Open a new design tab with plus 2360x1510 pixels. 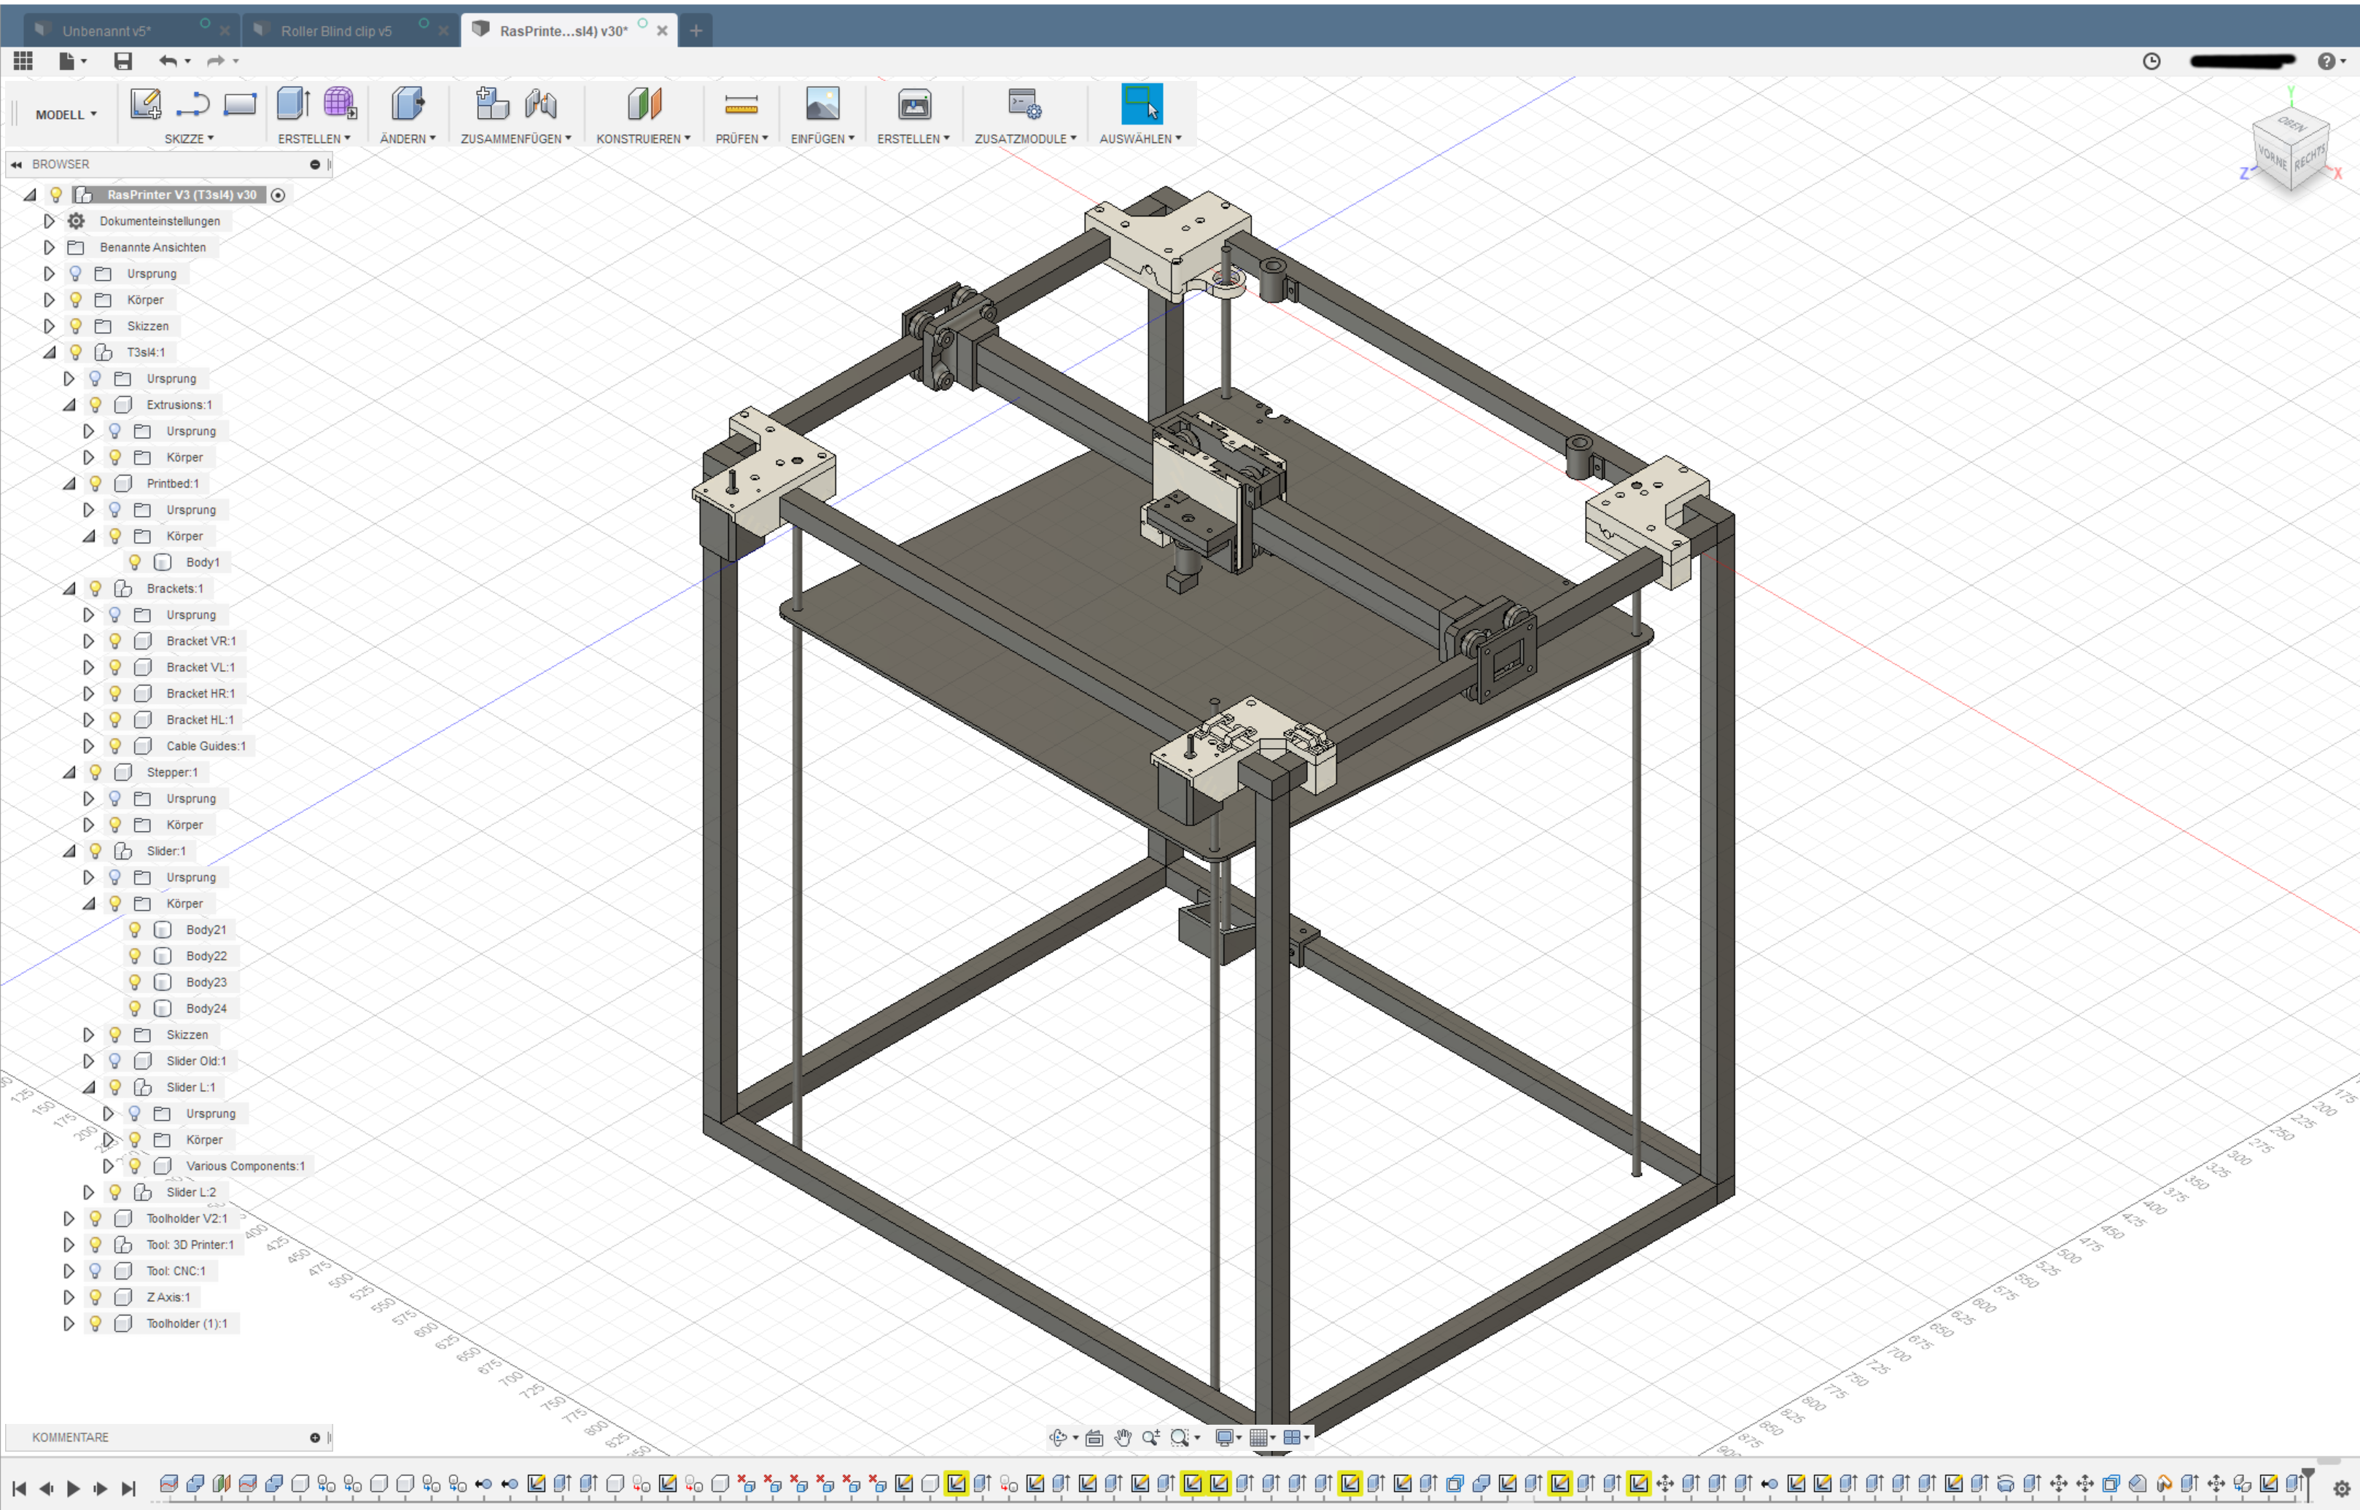coord(696,31)
